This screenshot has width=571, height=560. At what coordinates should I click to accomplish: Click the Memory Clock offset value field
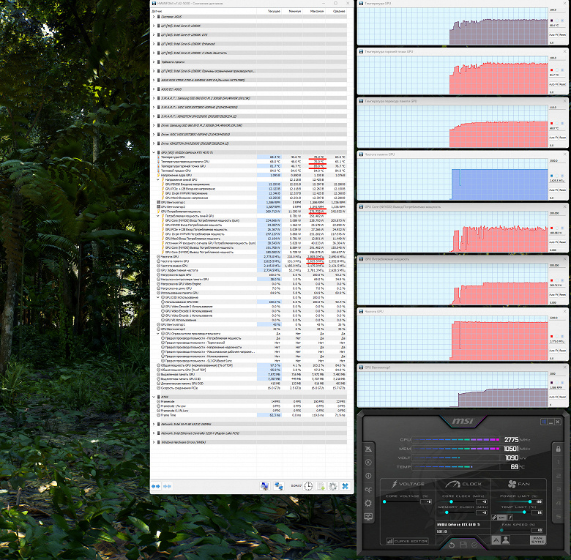[482, 512]
